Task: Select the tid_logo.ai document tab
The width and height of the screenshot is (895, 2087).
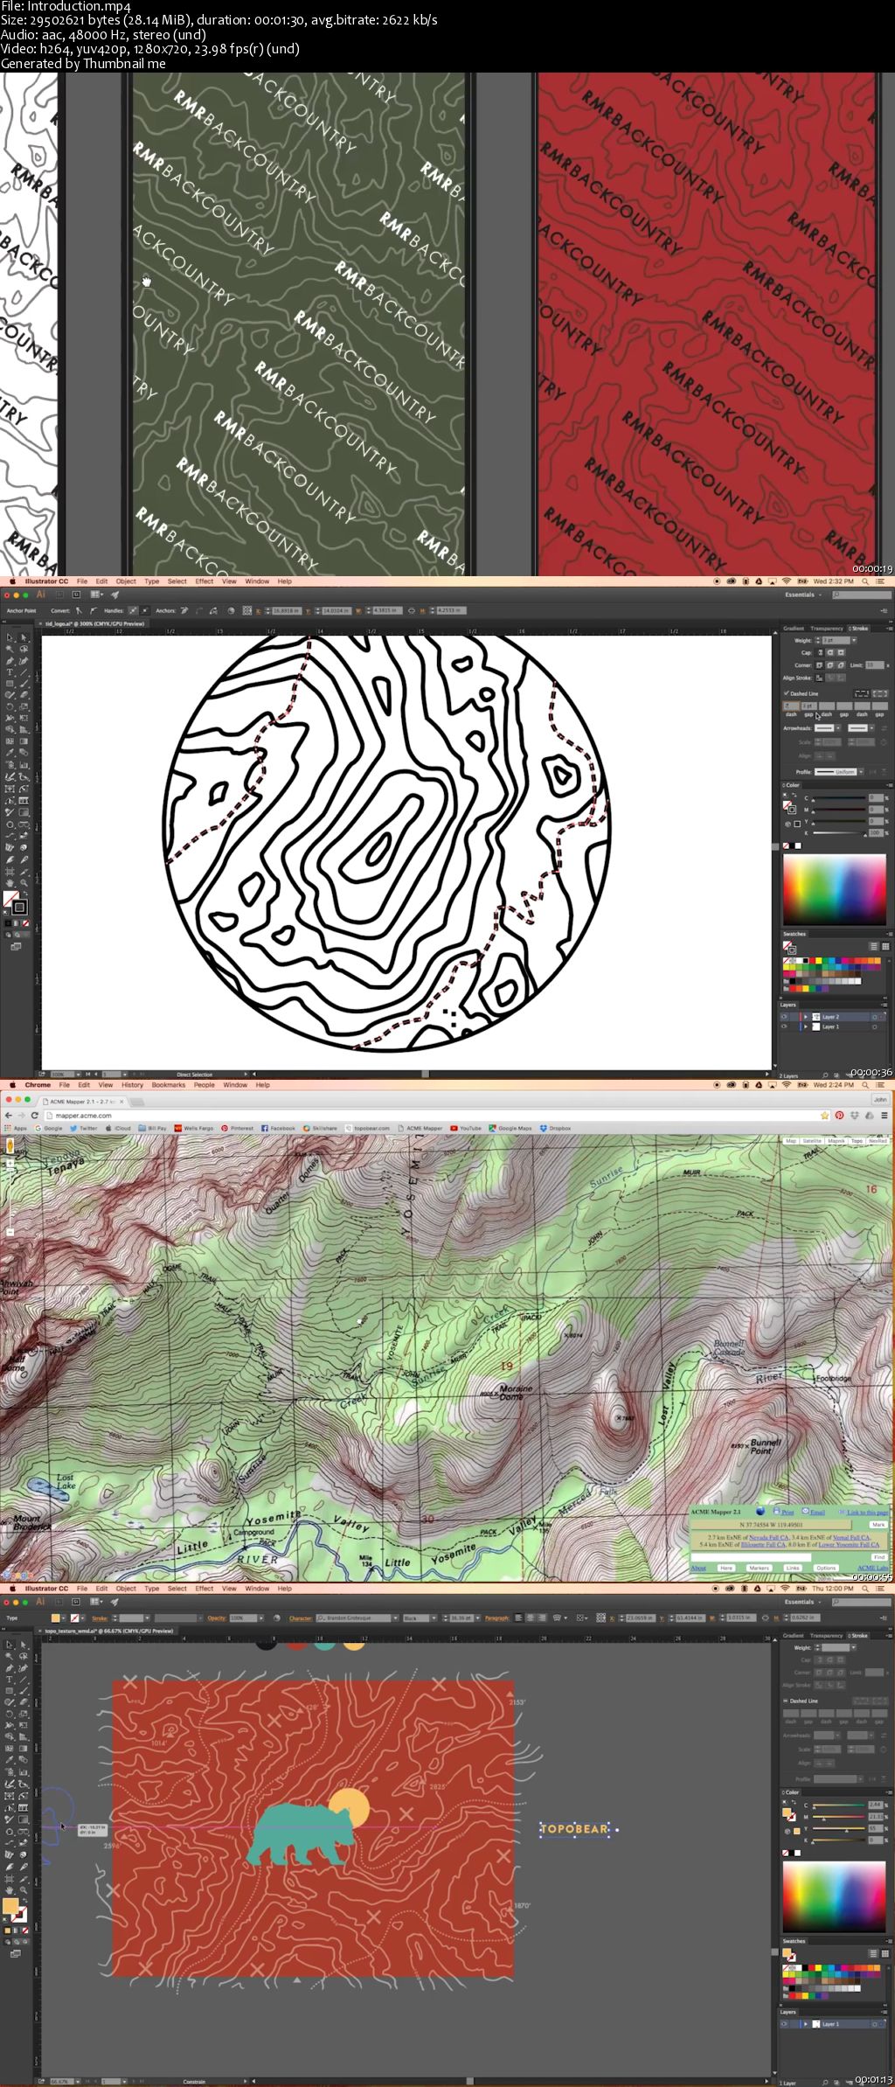Action: [94, 623]
